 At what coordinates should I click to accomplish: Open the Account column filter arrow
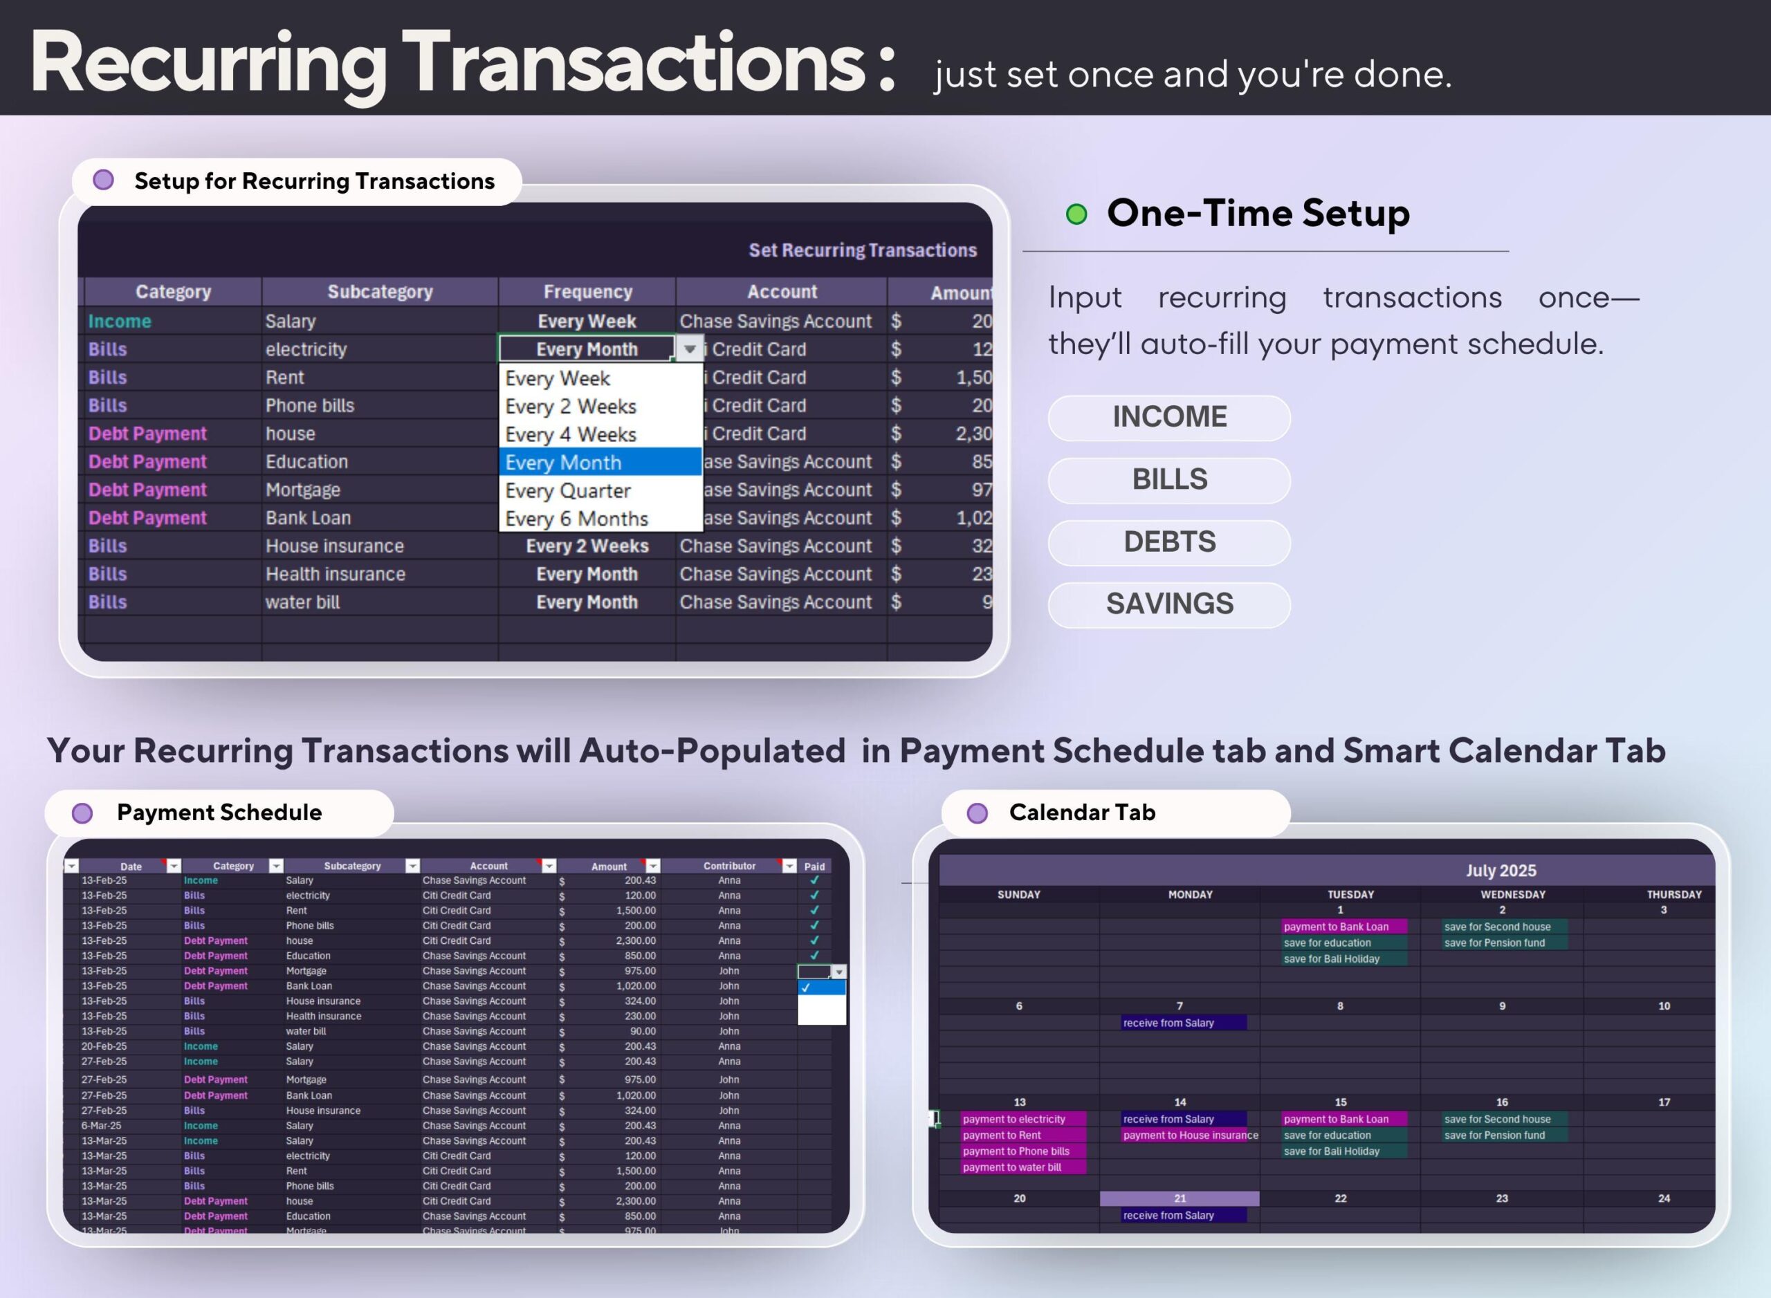click(550, 866)
